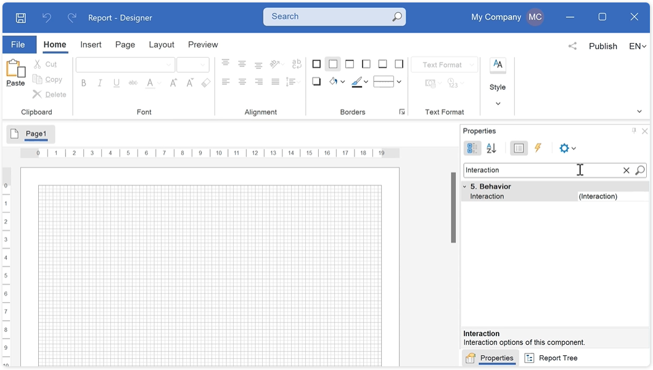Click the Publish button
This screenshot has width=653, height=370.
(602, 46)
